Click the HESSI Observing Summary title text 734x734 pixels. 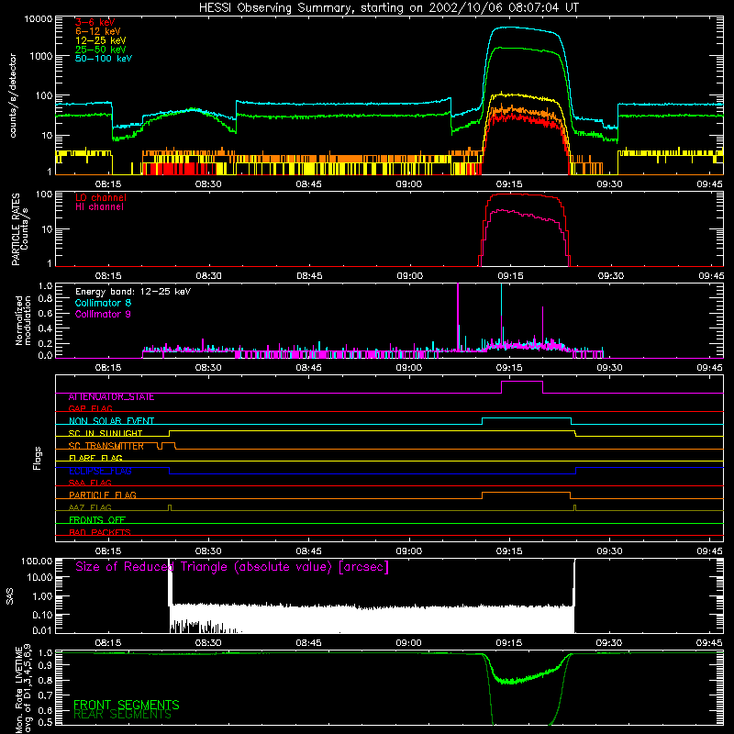pos(389,8)
